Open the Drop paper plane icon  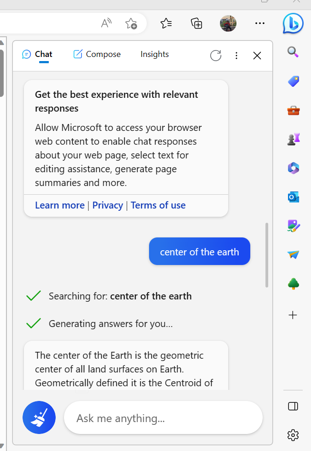293,254
